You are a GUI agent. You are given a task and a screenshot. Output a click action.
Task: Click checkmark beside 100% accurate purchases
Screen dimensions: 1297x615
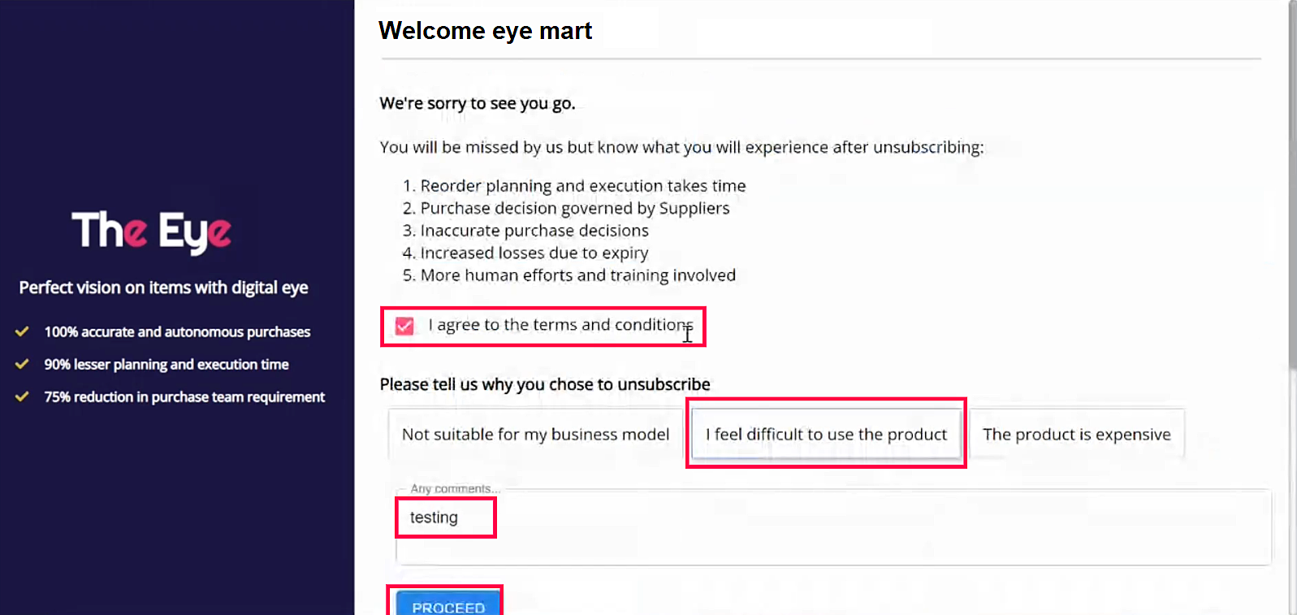click(22, 331)
